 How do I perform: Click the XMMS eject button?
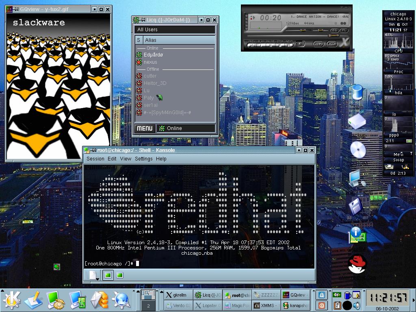tap(300, 44)
